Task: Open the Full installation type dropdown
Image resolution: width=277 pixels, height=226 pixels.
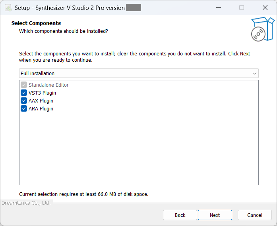Action: 139,73
